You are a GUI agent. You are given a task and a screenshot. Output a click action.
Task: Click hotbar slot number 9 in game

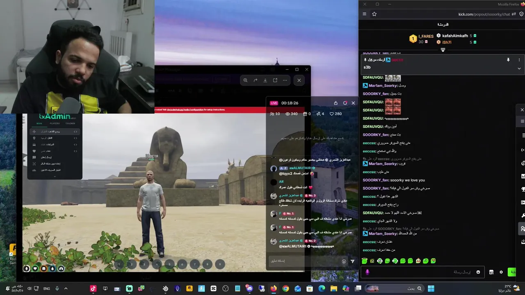[x=220, y=264]
